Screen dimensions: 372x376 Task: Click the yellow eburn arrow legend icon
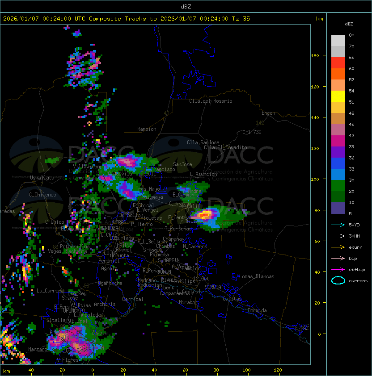[338, 247]
